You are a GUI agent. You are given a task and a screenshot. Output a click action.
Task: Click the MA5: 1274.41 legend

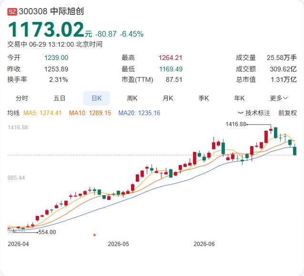click(x=42, y=113)
